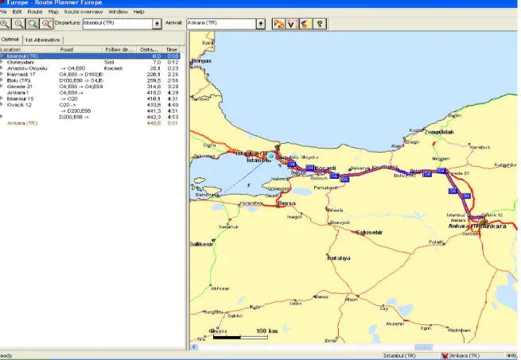Click the Bursa city label on the map
This screenshot has height=360, width=521.
click(x=286, y=203)
